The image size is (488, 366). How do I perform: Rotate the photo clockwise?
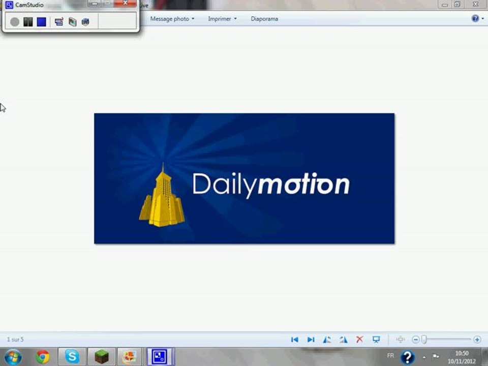[x=343, y=340]
